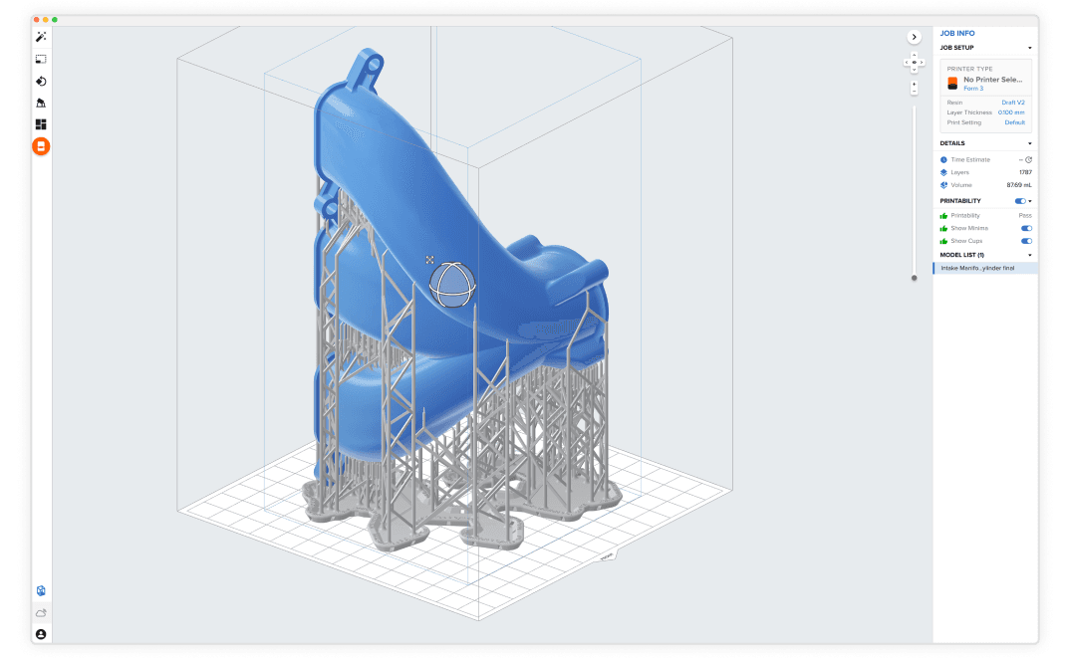Open the user account profile icon
This screenshot has width=1070, height=658.
pyautogui.click(x=41, y=634)
